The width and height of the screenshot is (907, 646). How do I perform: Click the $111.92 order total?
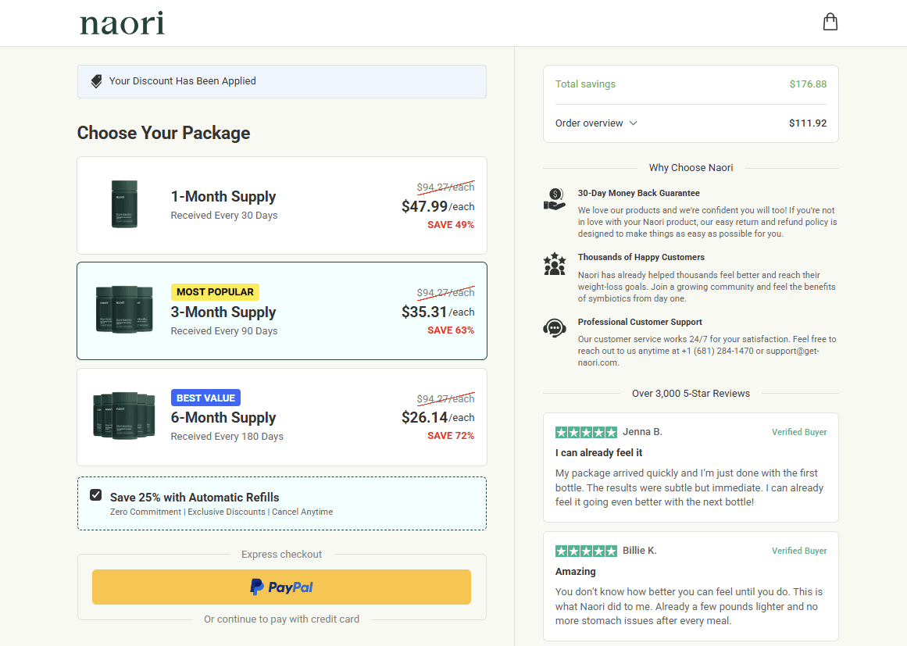[x=808, y=123]
